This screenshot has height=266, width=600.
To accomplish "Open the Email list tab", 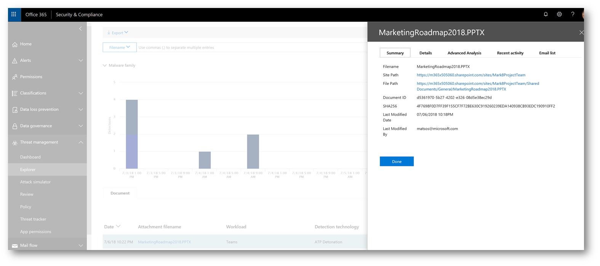I will point(547,53).
